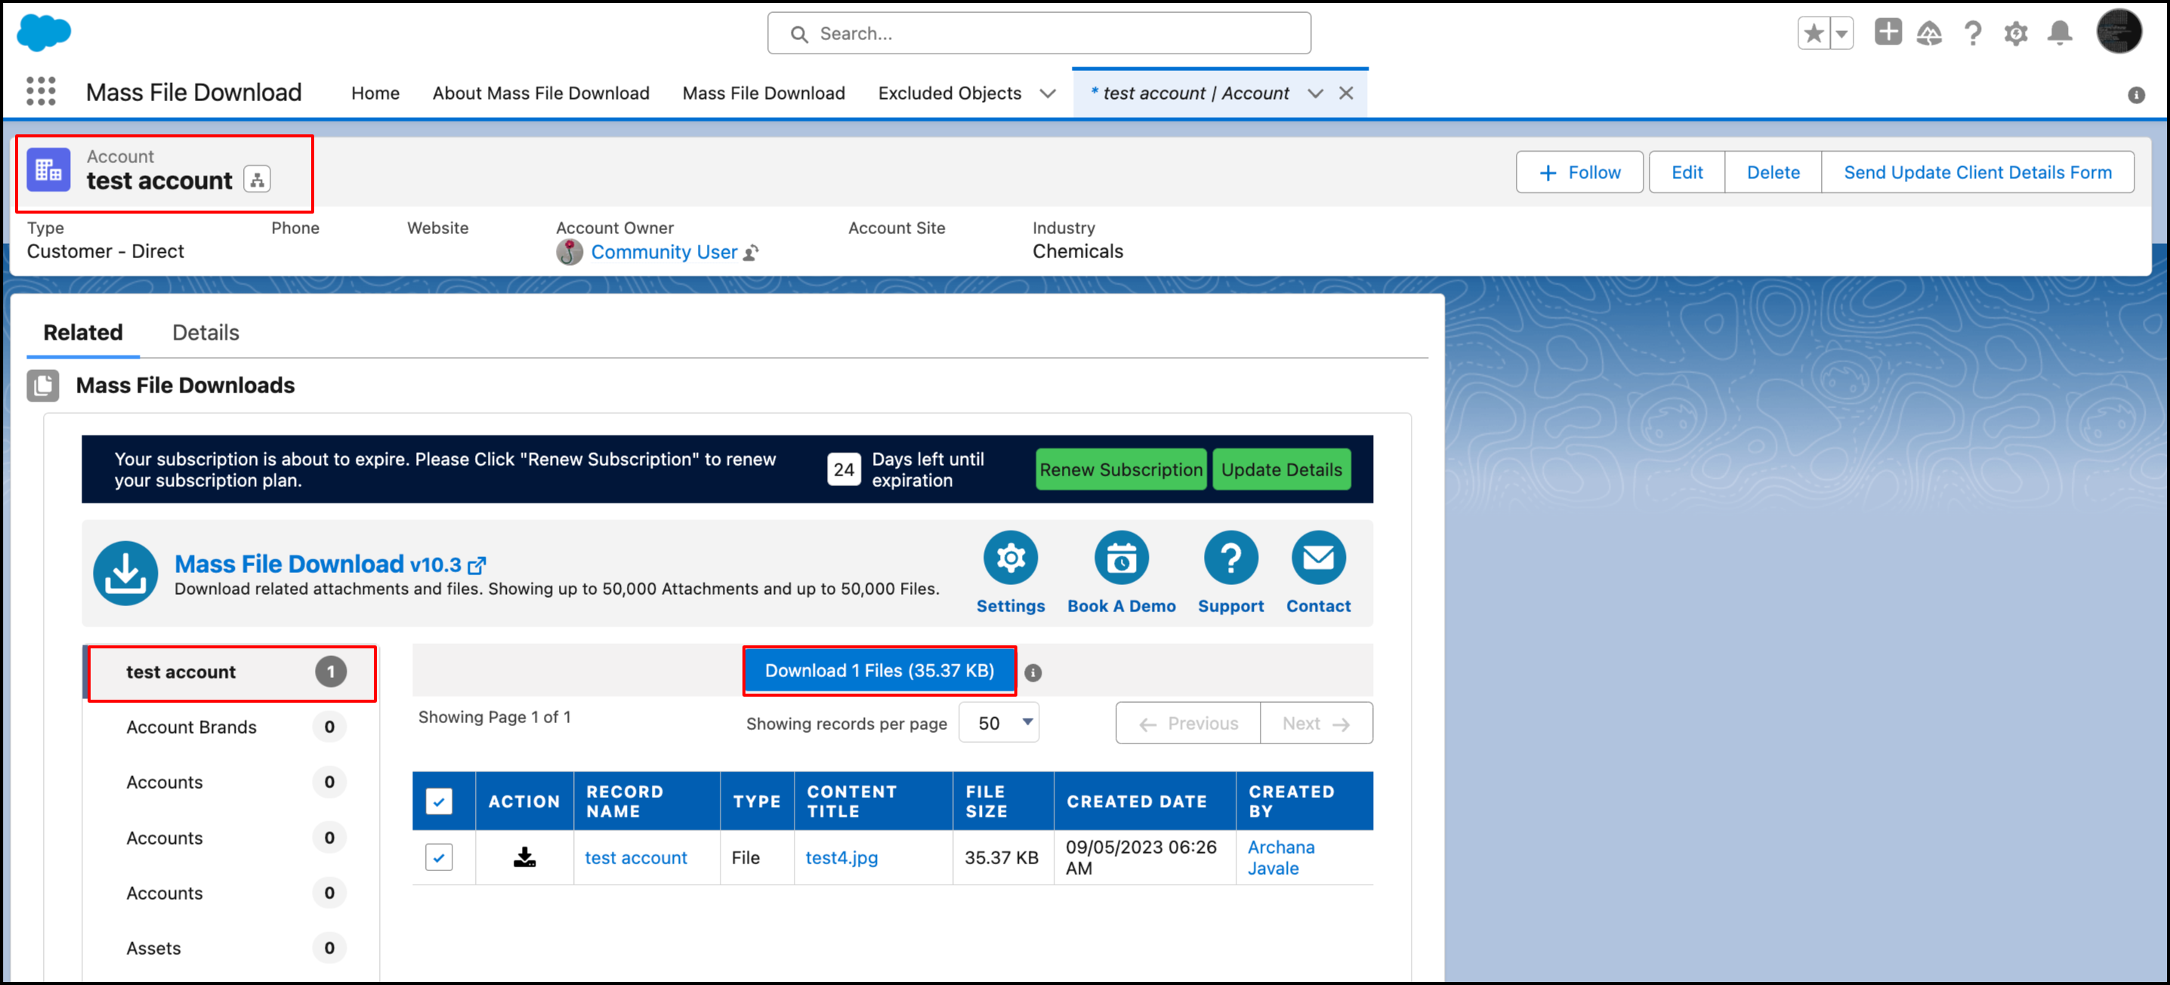Image resolution: width=2170 pixels, height=985 pixels.
Task: Open the favorites list dropdown arrow
Action: click(x=1841, y=34)
